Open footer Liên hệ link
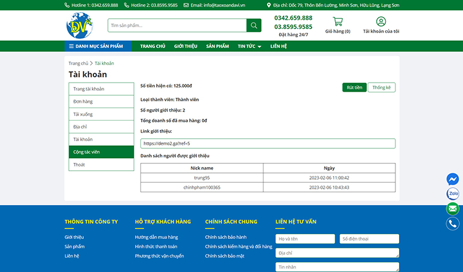 (x=72, y=256)
